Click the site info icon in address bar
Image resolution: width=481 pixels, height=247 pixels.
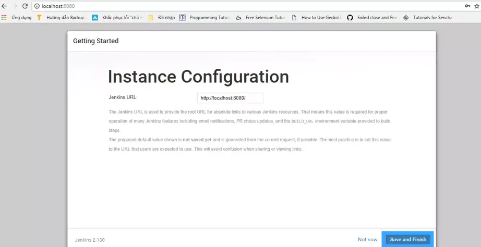pyautogui.click(x=37, y=6)
